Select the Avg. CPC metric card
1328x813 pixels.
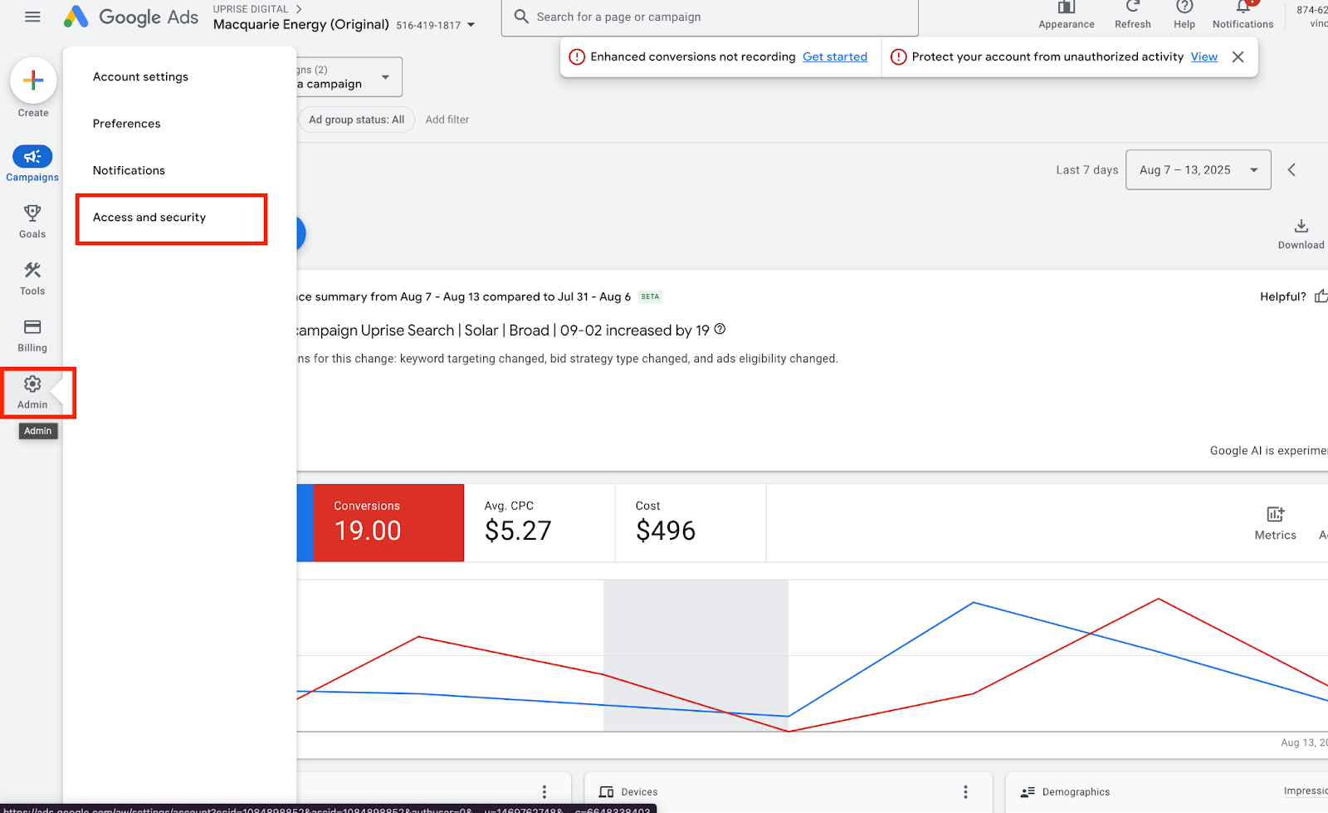(539, 522)
